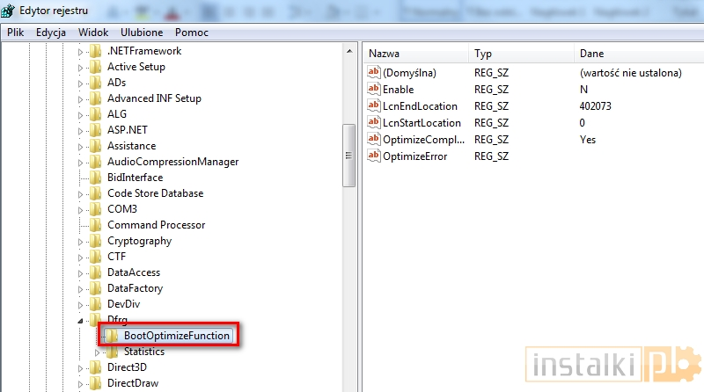Open the Plik menu
This screenshot has width=704, height=392.
pos(15,33)
